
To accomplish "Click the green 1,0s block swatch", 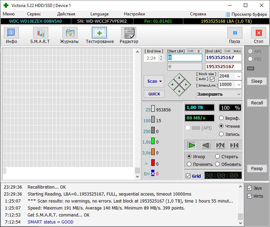I will click(x=153, y=141).
